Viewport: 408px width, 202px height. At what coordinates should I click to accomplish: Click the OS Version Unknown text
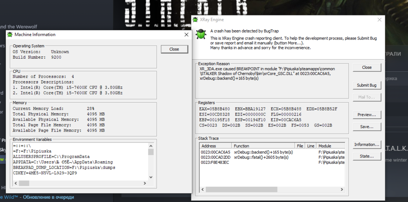click(41, 52)
